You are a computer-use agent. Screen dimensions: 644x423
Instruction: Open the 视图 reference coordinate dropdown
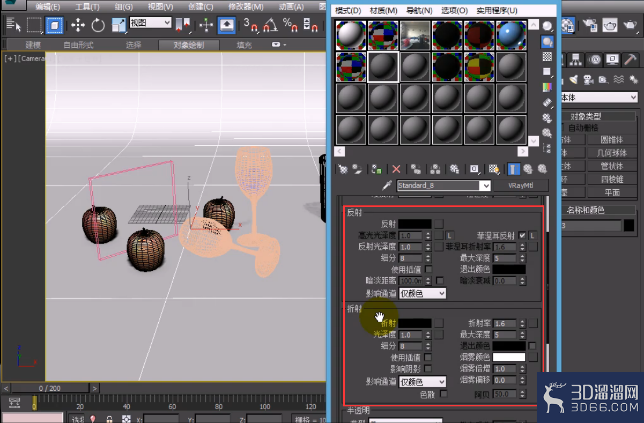(150, 23)
